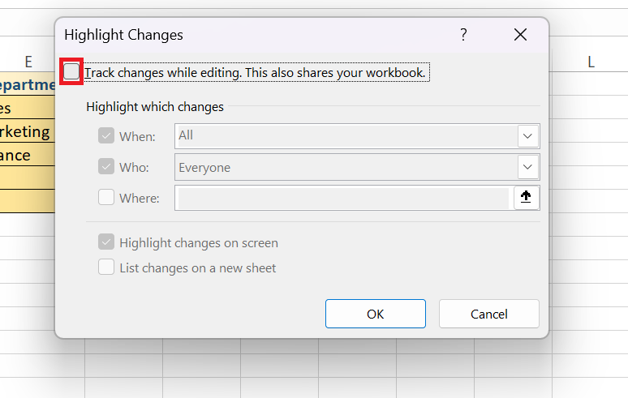This screenshot has width=628, height=398.
Task: Click the 'epartme' header cell in column E
Action: coord(28,84)
